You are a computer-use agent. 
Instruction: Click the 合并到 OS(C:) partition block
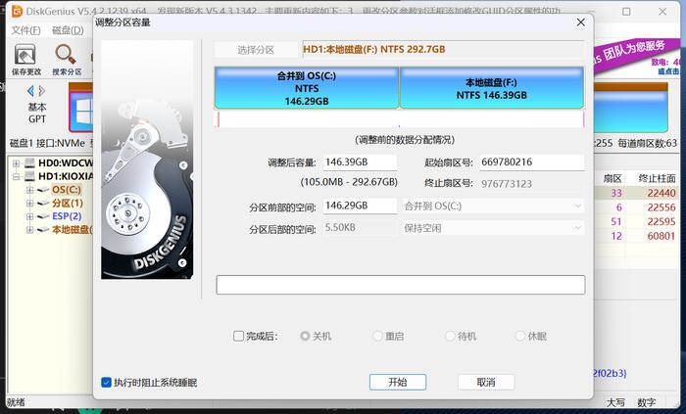[x=307, y=88]
